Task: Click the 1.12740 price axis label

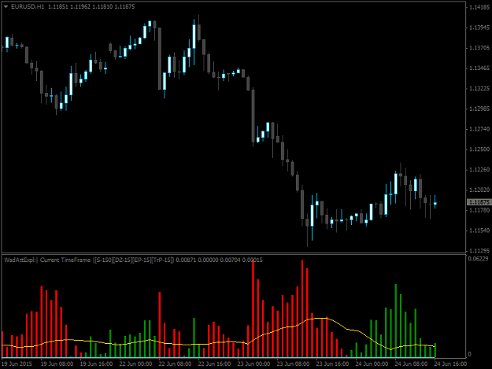Action: [479, 129]
